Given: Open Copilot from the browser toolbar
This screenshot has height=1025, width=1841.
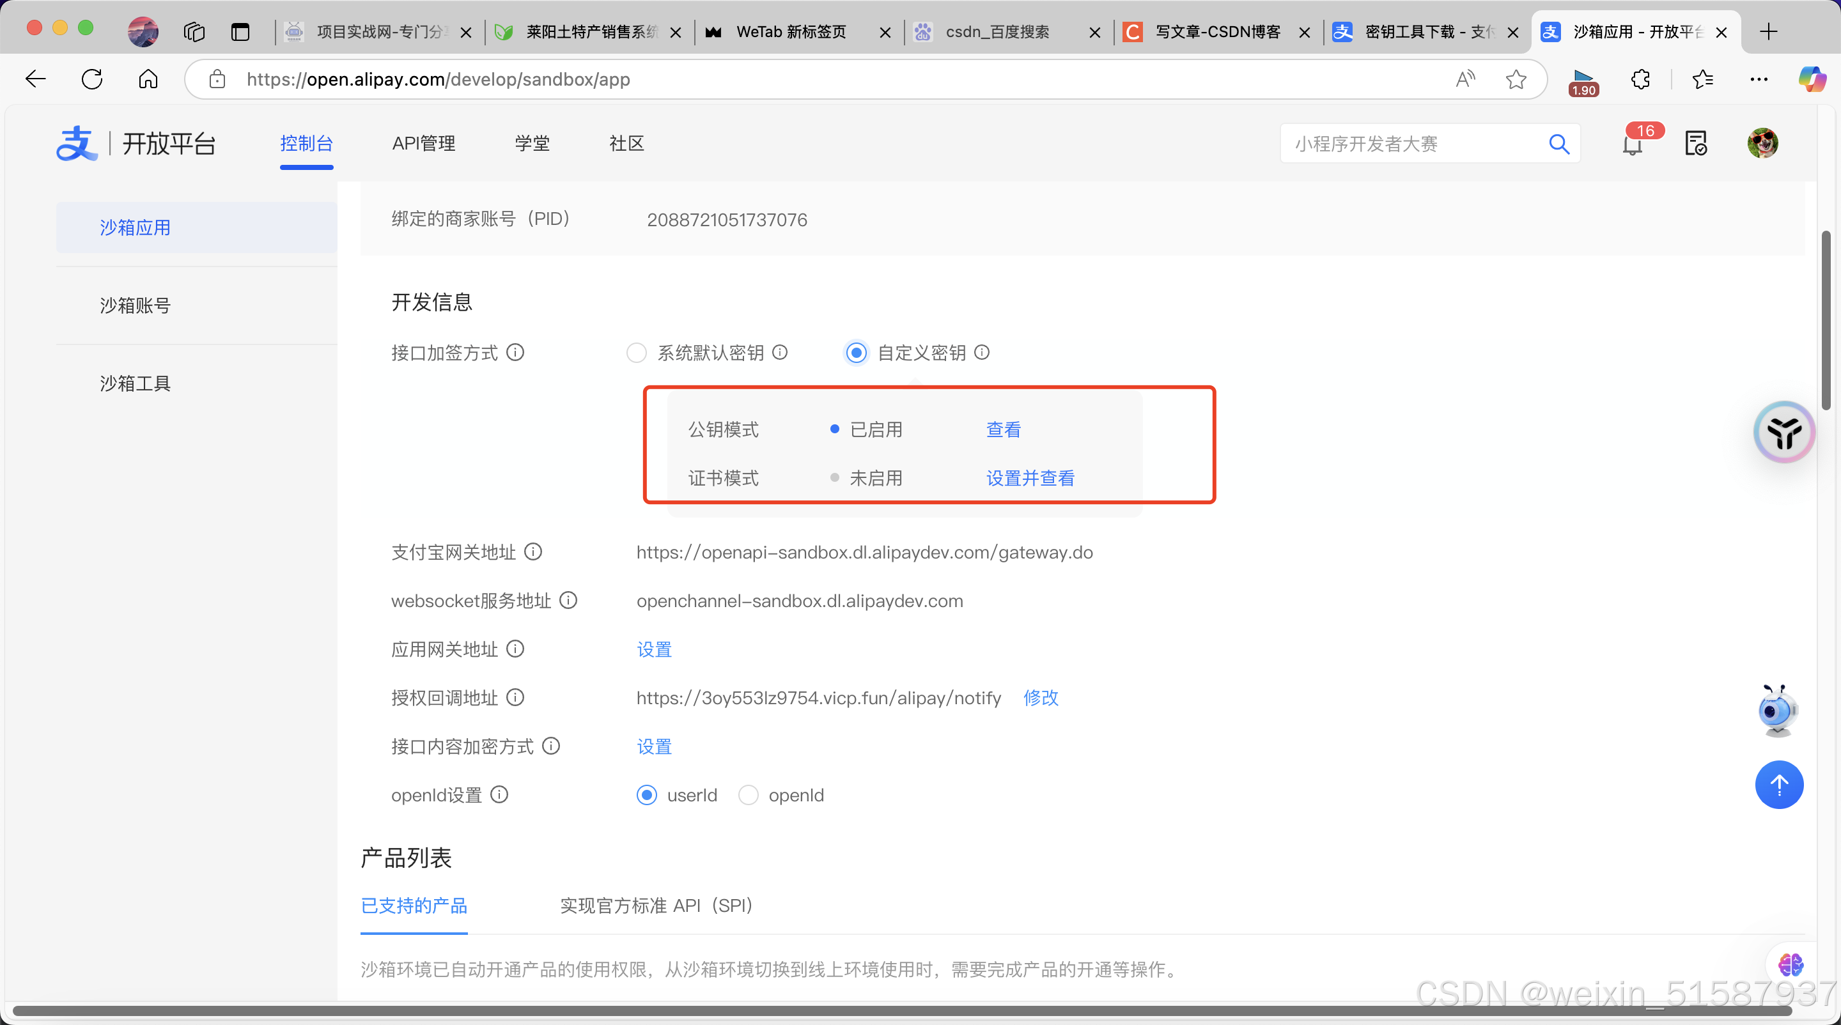Looking at the screenshot, I should click(x=1812, y=79).
